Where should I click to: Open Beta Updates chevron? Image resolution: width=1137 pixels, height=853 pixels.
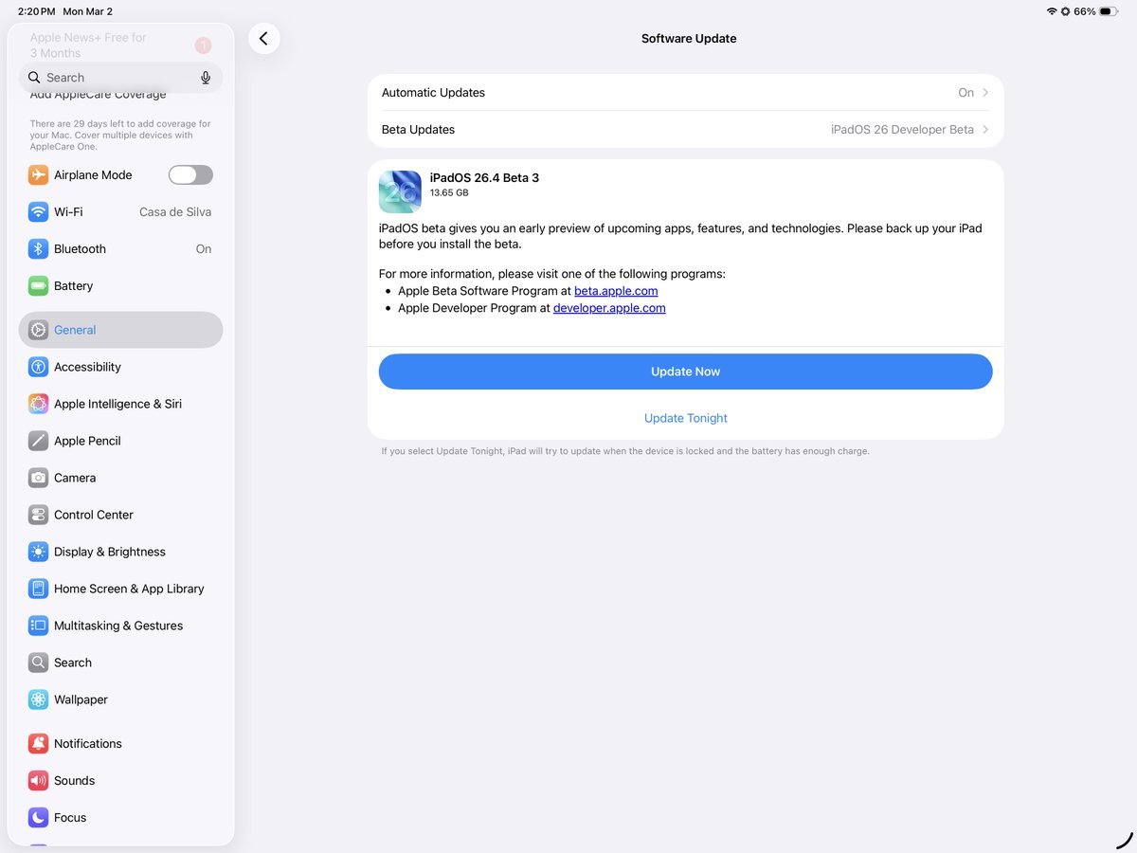tap(985, 130)
